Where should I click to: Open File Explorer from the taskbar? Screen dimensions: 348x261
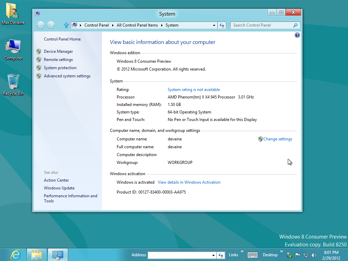point(37,255)
